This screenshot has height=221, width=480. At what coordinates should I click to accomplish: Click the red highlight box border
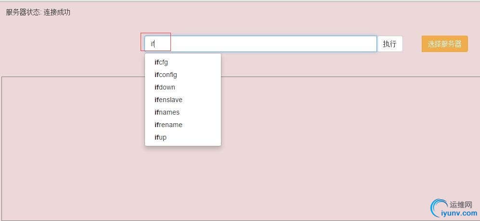pyautogui.click(x=156, y=33)
